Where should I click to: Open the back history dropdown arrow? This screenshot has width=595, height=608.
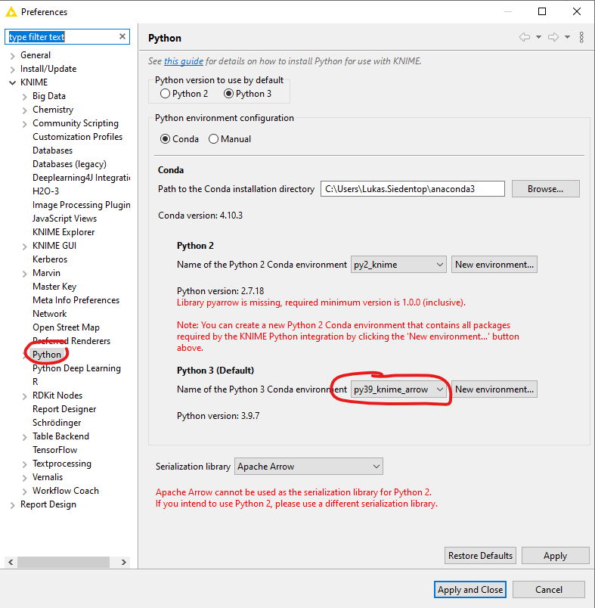pos(538,37)
